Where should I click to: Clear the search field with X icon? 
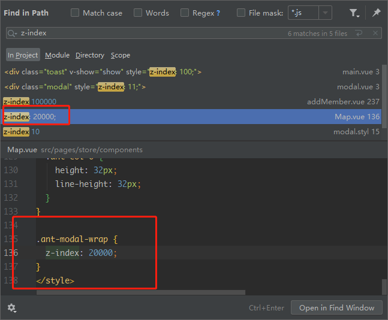pos(375,33)
